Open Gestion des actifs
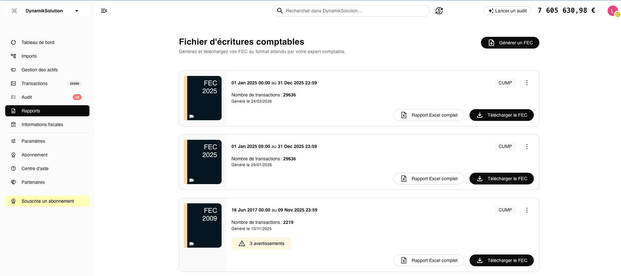This screenshot has width=621, height=276. click(47, 70)
